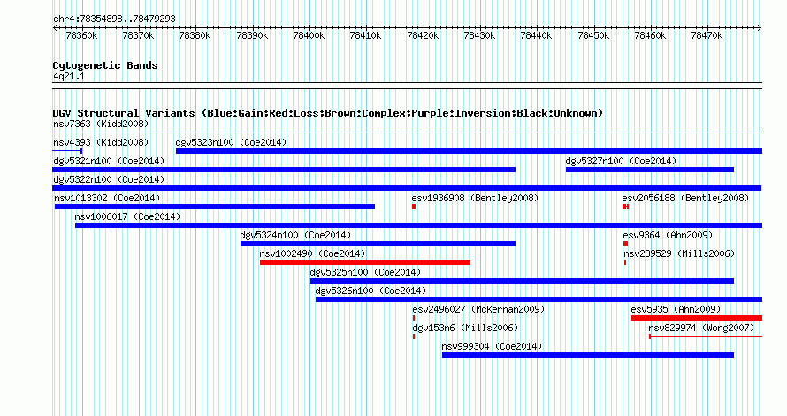Screen dimensions: 787x416
Task: Click the 78460k ruler tick label
Action: (x=650, y=35)
